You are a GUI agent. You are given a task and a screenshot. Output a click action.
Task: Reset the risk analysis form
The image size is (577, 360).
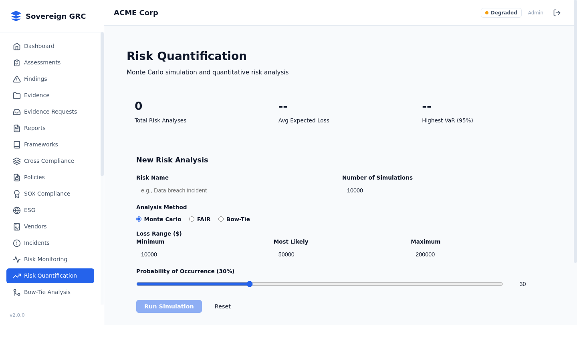click(x=222, y=306)
